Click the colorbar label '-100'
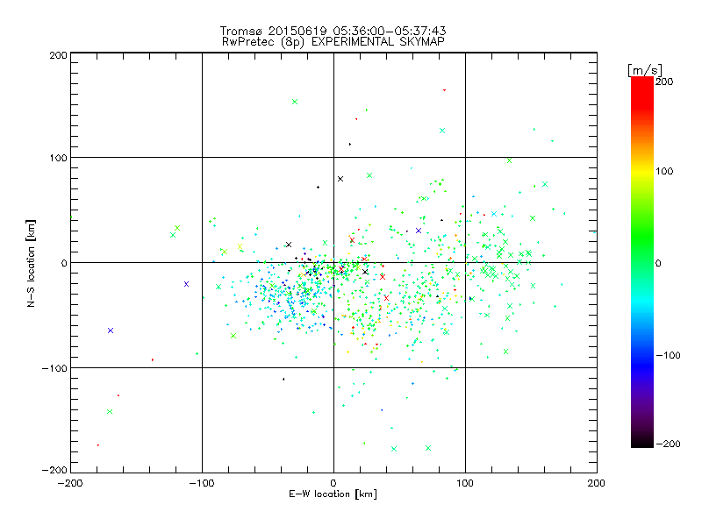 (x=668, y=355)
